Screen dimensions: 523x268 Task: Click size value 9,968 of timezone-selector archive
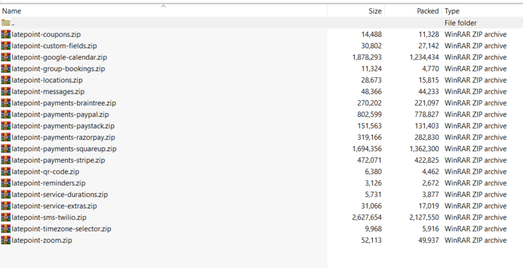(373, 229)
